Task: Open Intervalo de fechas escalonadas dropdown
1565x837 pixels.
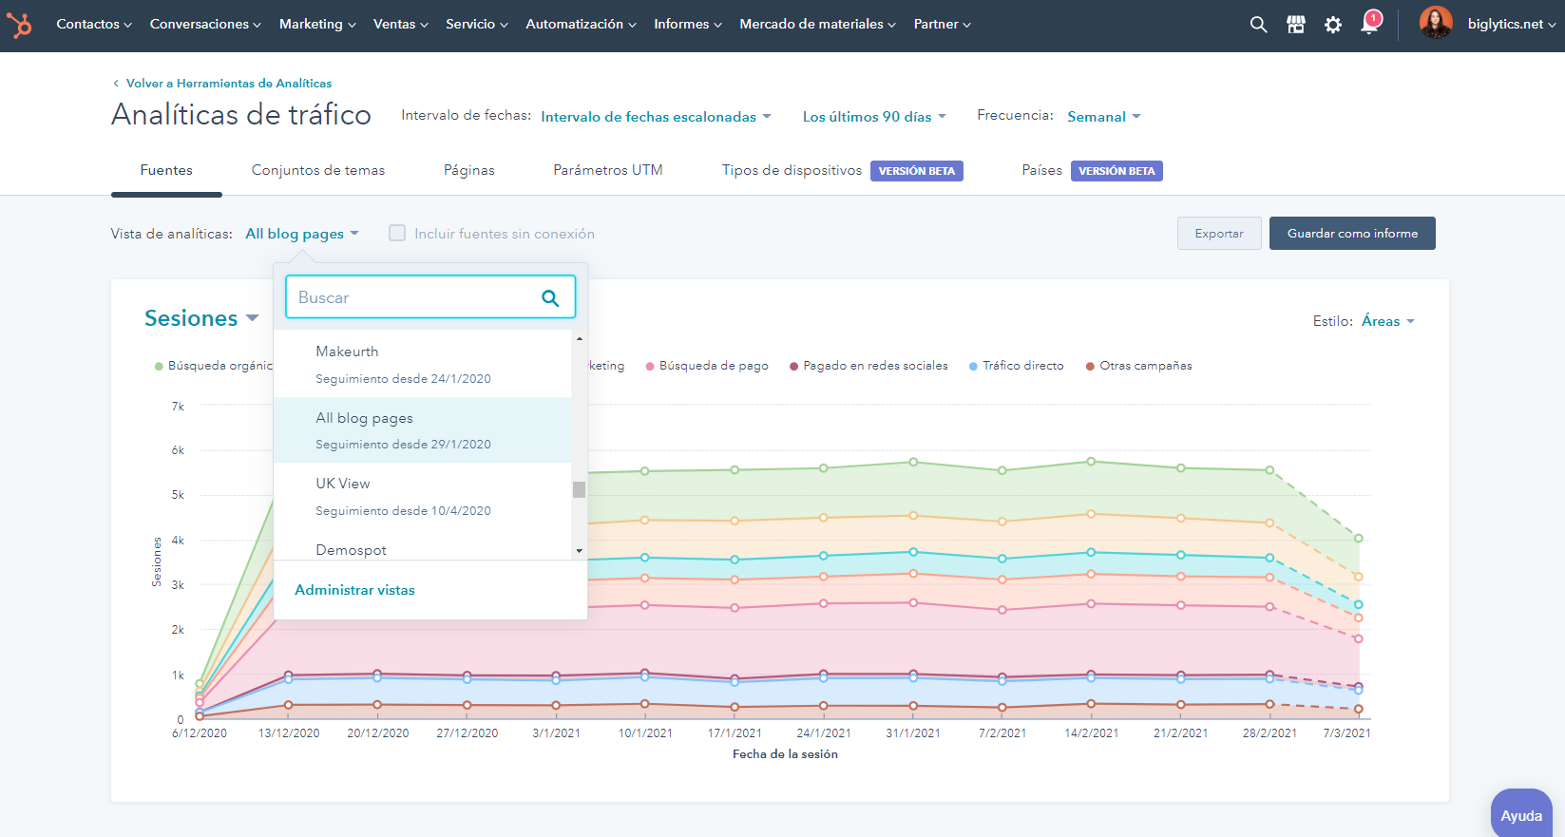Action: pyautogui.click(x=656, y=117)
